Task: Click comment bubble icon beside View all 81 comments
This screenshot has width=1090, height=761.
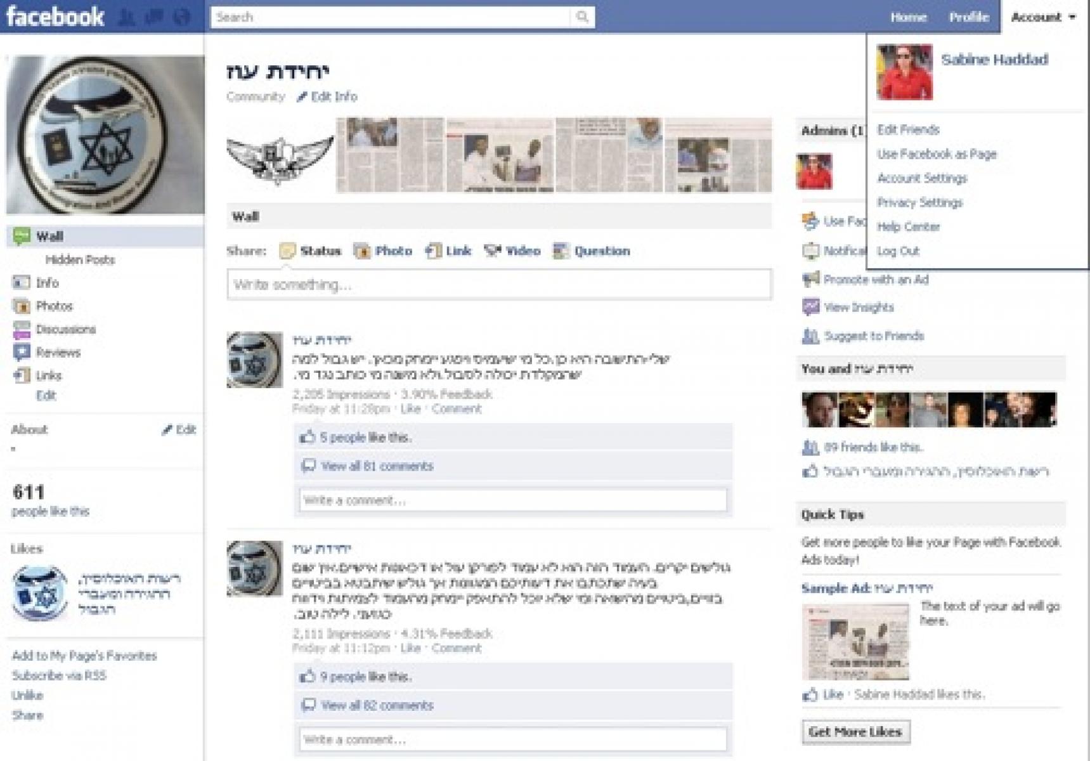Action: pos(308,466)
